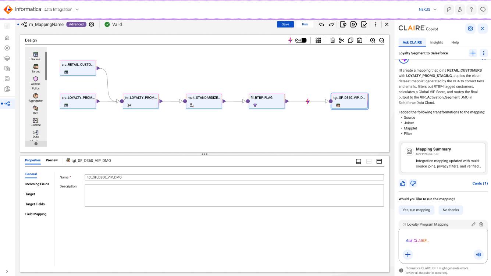
Task: Open the parameters (x) panel icon
Action: 353,25
